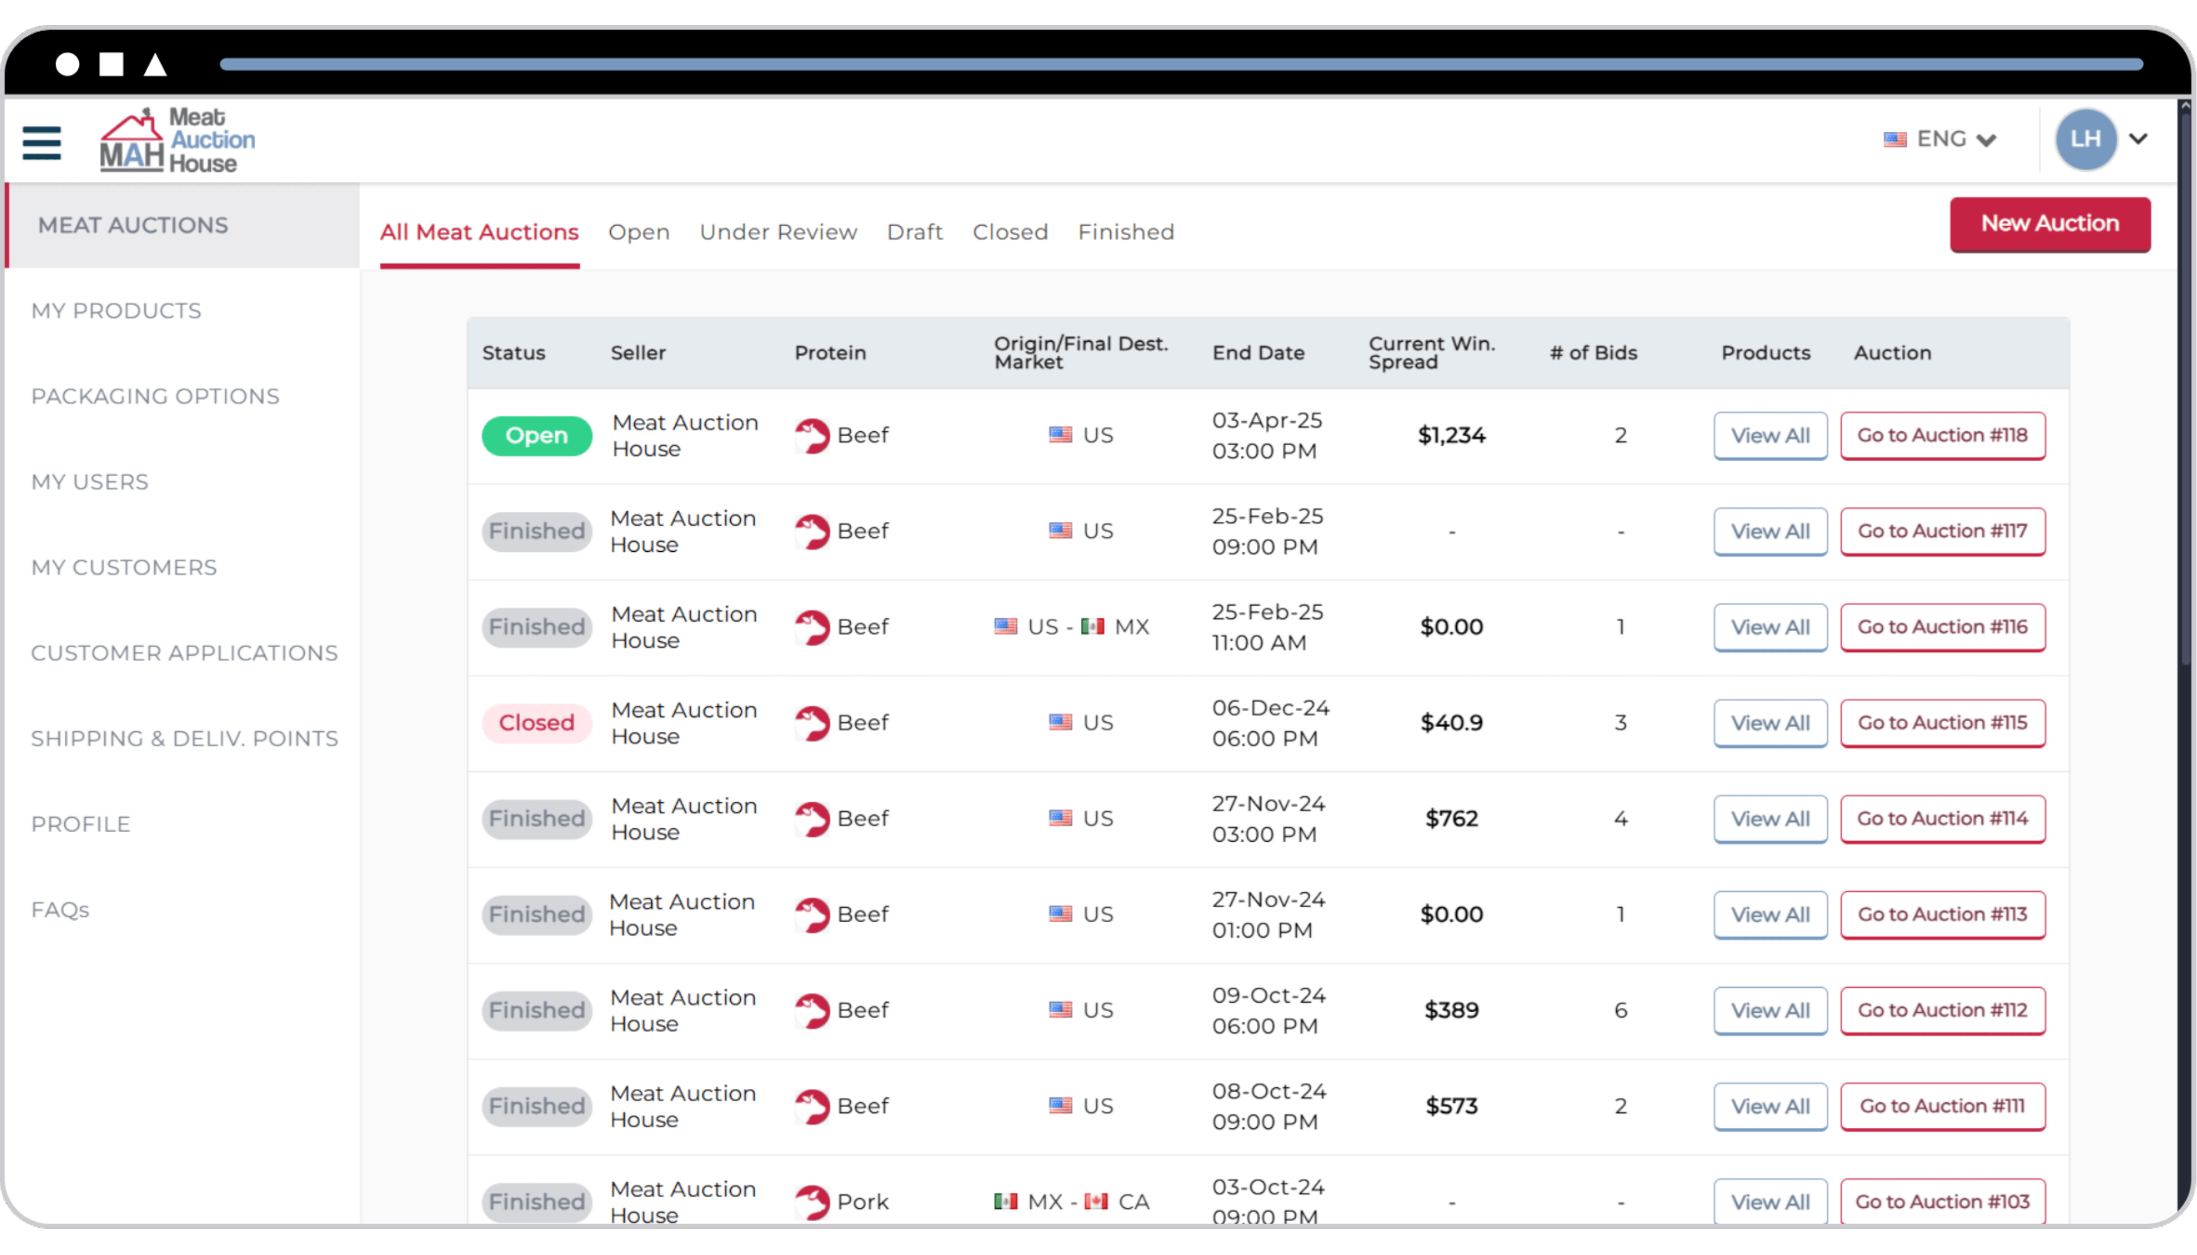View All products for auction #112

click(x=1770, y=1010)
